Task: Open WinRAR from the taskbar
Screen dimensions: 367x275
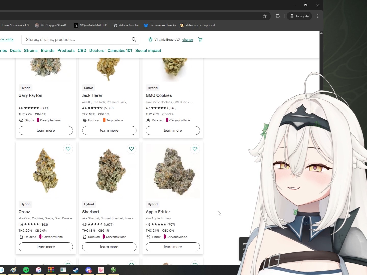Action: pos(51,270)
